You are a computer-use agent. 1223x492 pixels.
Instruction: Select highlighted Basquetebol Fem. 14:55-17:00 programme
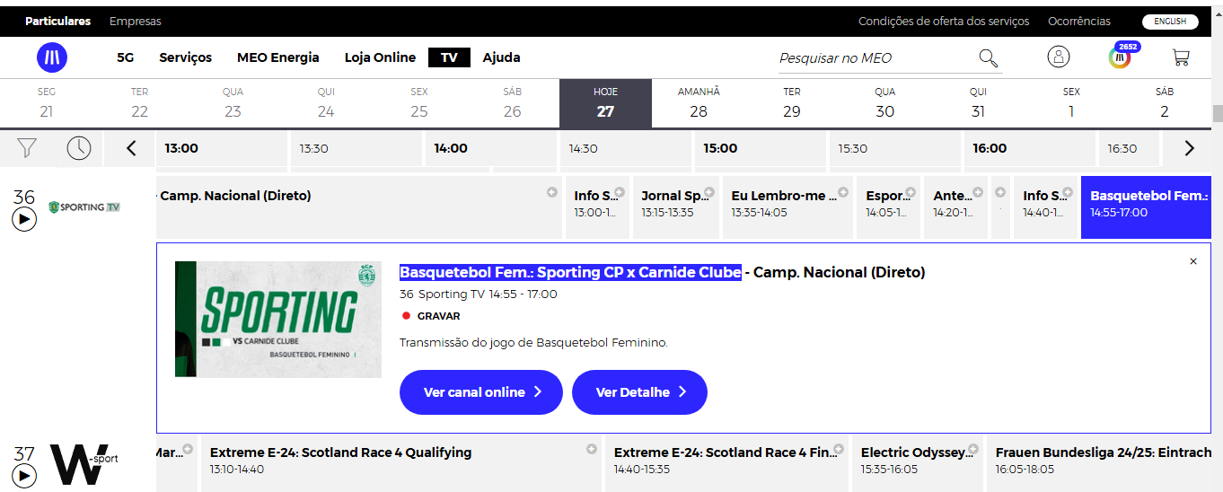(1147, 207)
